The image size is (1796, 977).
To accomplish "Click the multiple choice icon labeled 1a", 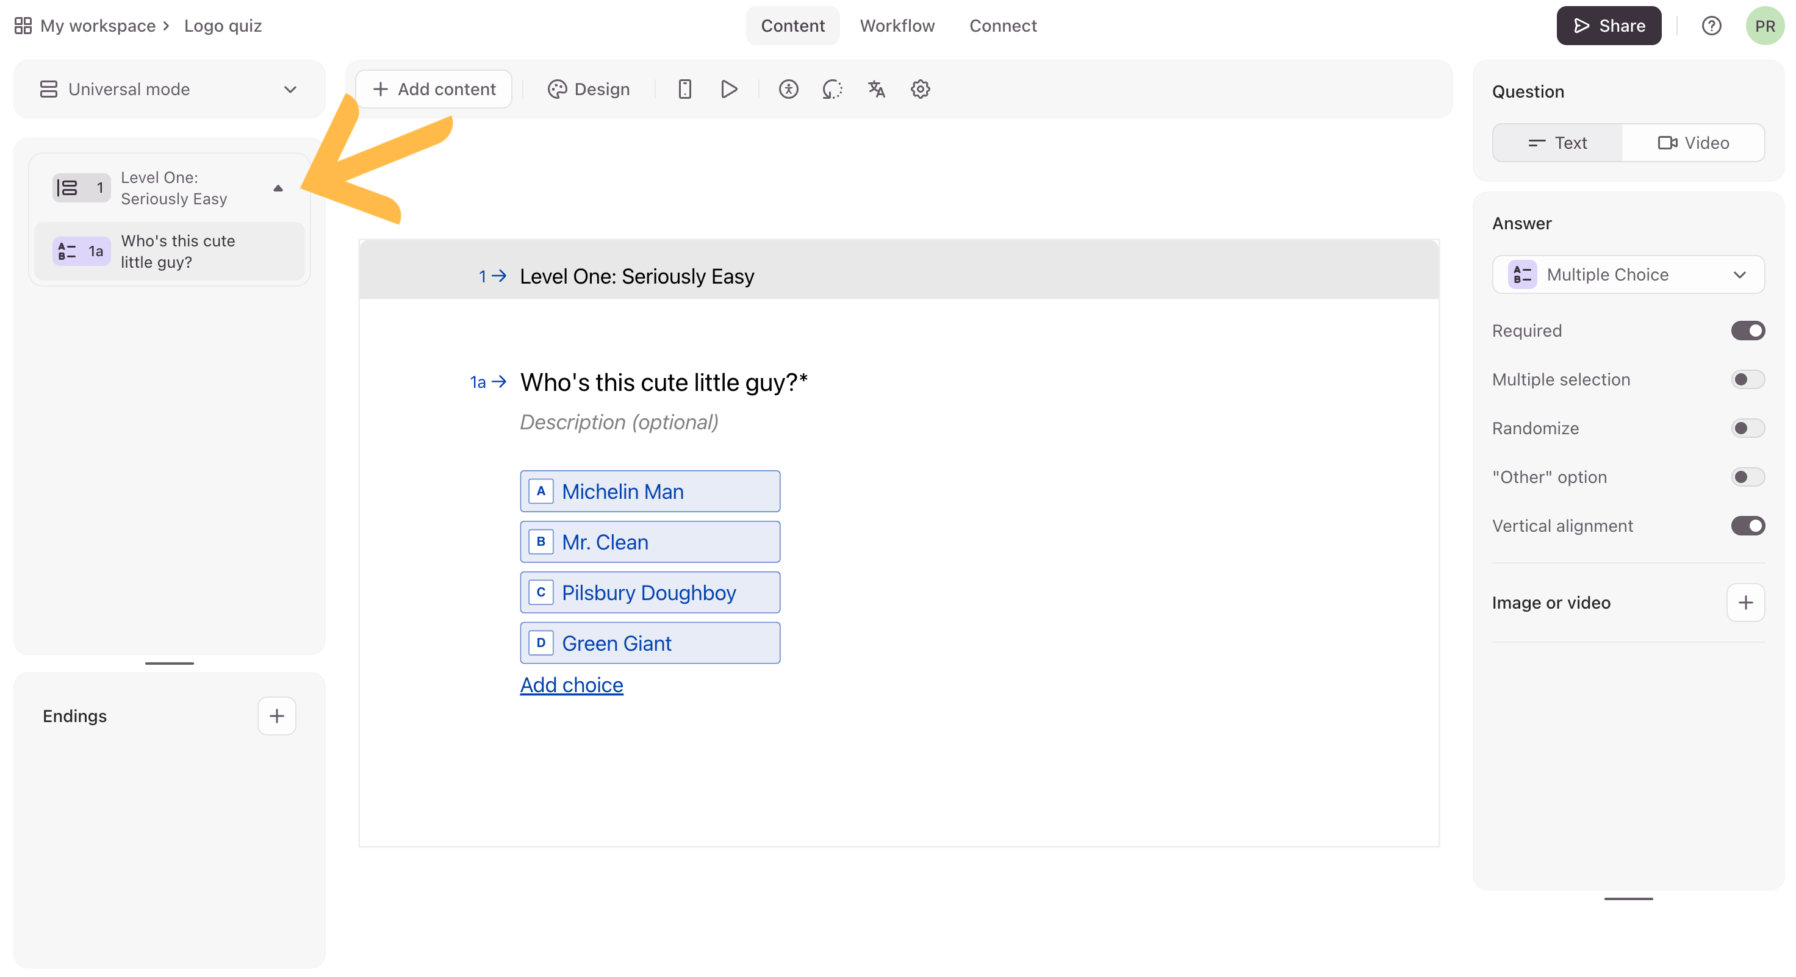I will point(82,251).
